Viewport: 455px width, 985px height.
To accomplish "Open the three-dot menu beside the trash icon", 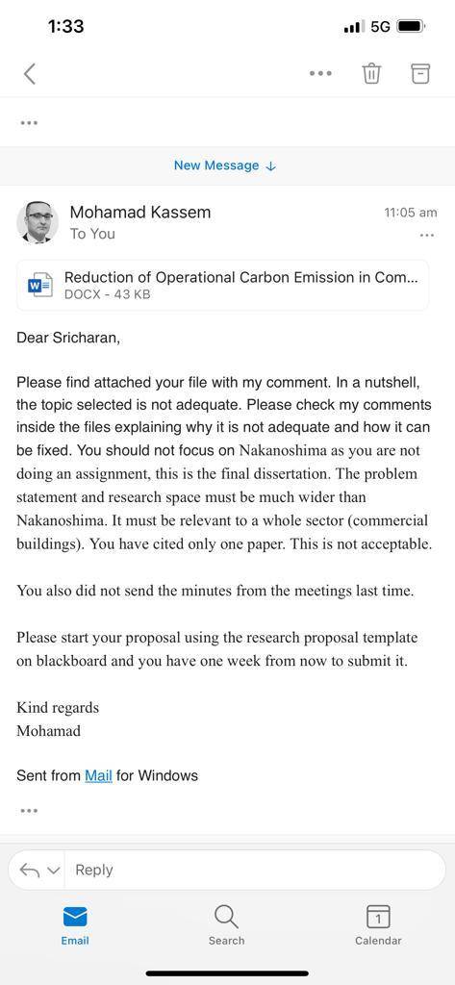I will click(320, 73).
